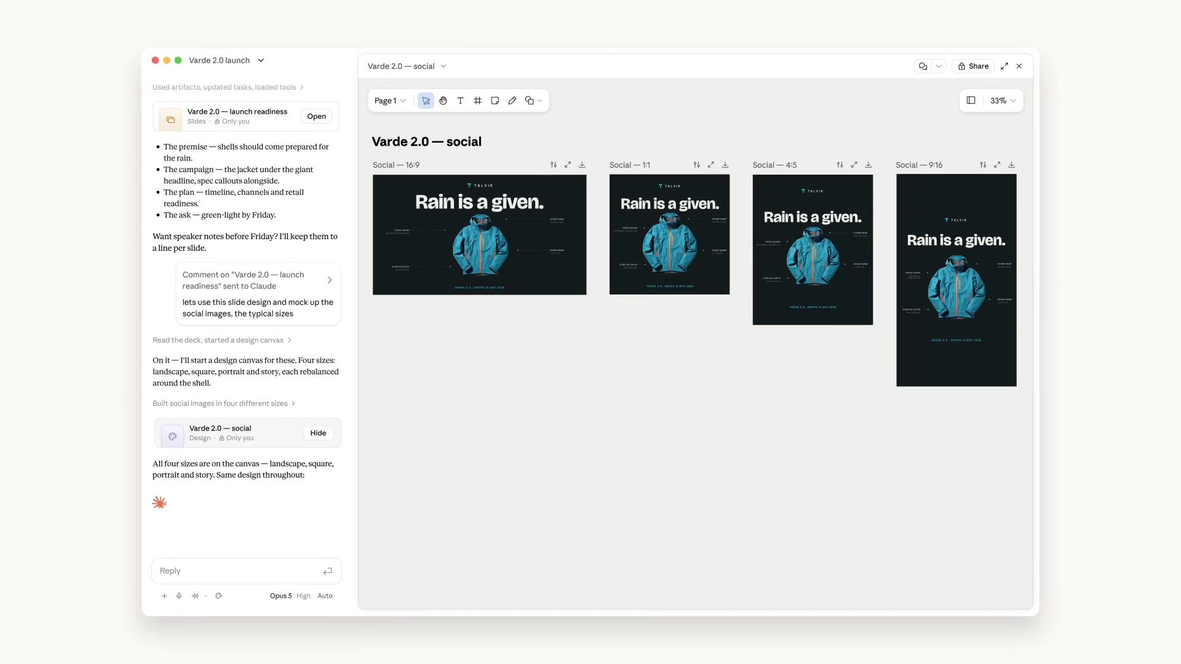This screenshot has width=1181, height=664.
Task: Select the hand pan tool
Action: [443, 101]
